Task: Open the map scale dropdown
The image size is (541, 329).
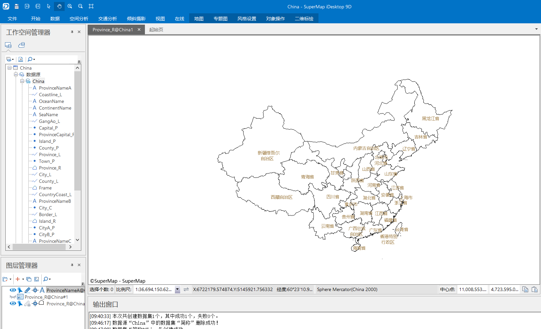Action: pos(178,290)
